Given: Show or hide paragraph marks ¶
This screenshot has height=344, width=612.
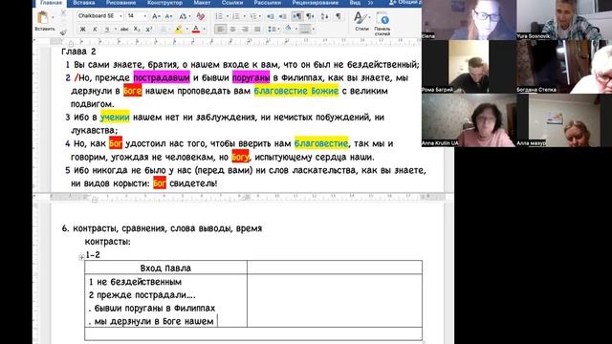Looking at the screenshot, I should (339, 16).
